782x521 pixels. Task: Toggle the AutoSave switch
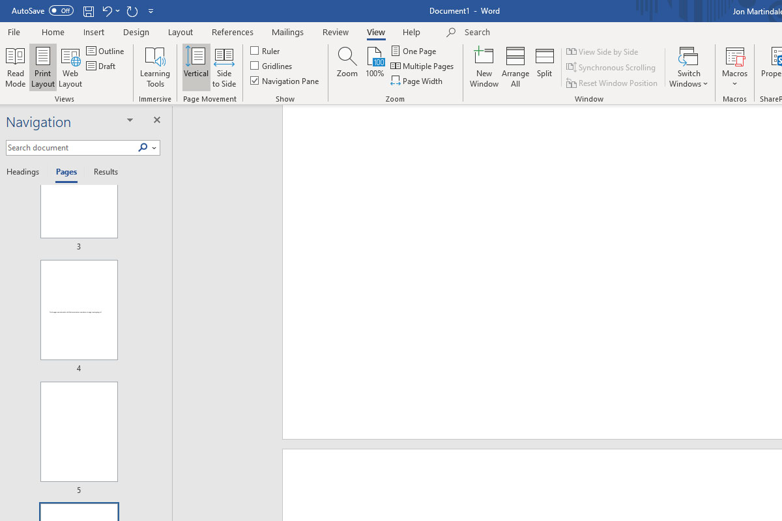pyautogui.click(x=61, y=11)
